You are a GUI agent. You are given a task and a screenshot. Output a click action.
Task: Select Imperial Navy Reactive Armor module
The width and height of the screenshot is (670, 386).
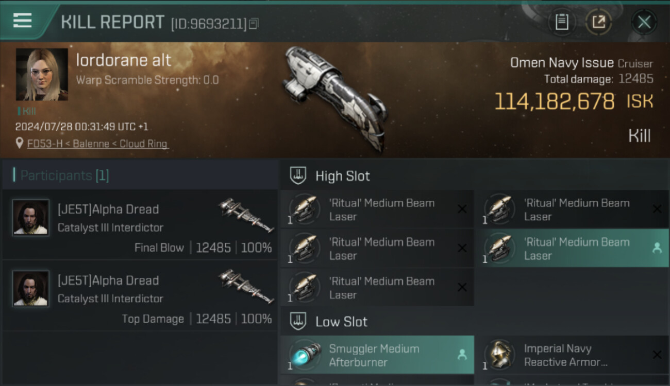pyautogui.click(x=572, y=355)
